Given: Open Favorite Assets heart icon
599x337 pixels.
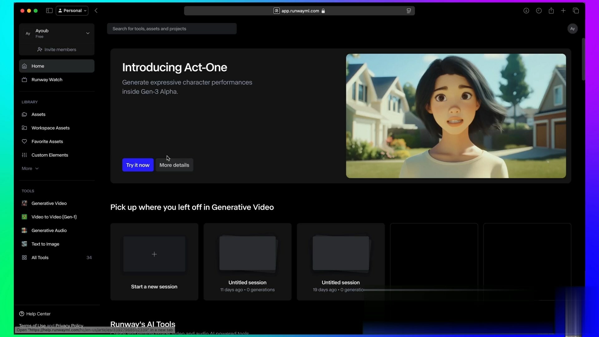Looking at the screenshot, I should point(24,142).
